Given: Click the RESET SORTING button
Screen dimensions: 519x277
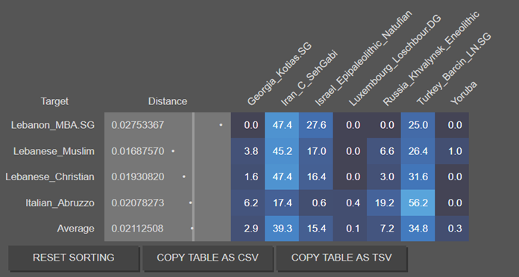Looking at the screenshot, I should tap(74, 258).
